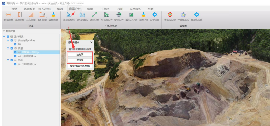Viewport: 270px width, 126px height.
Task: Click the application logo in title bar
Action: 4,3
